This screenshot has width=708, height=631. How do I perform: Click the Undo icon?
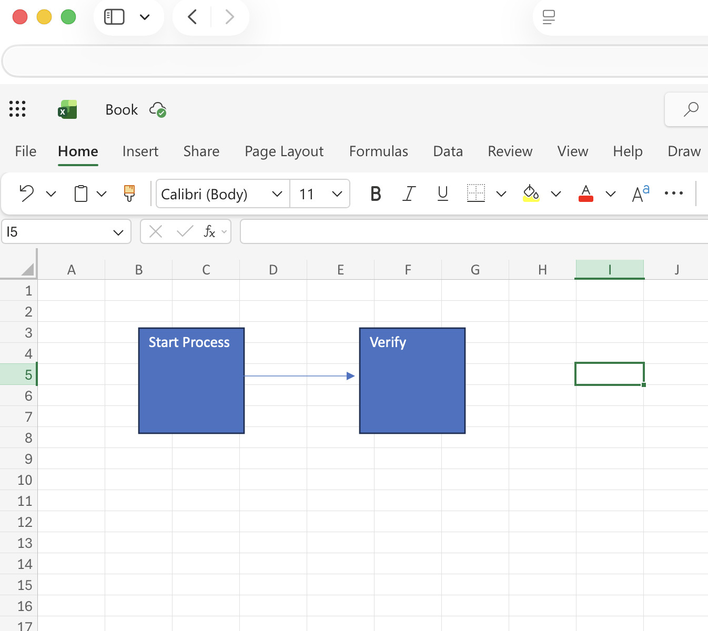[x=26, y=194]
